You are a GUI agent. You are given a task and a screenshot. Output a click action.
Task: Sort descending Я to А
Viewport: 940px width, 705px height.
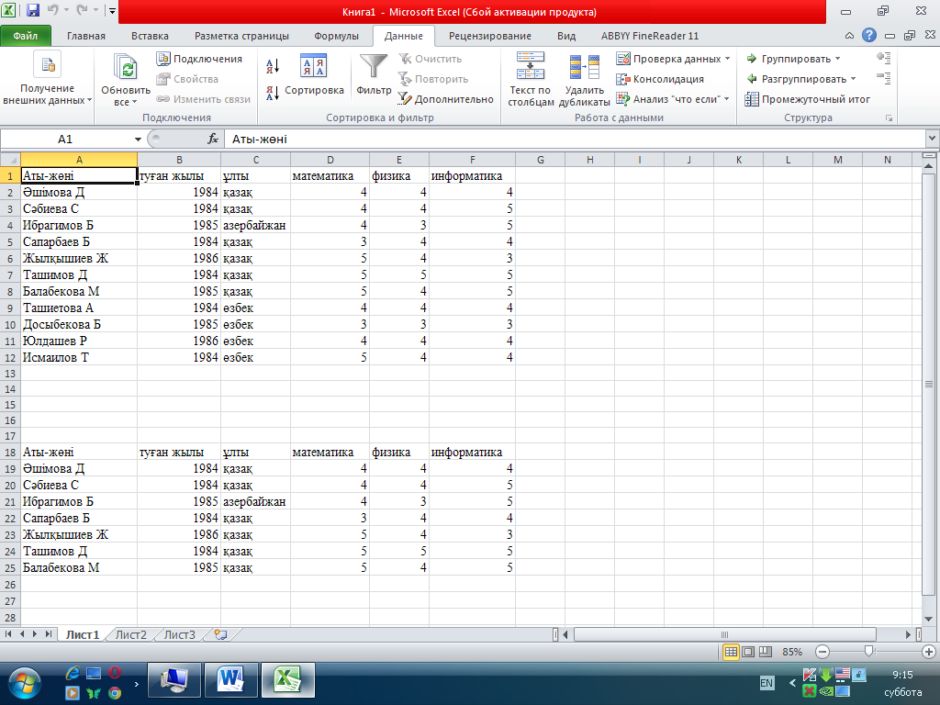click(273, 93)
